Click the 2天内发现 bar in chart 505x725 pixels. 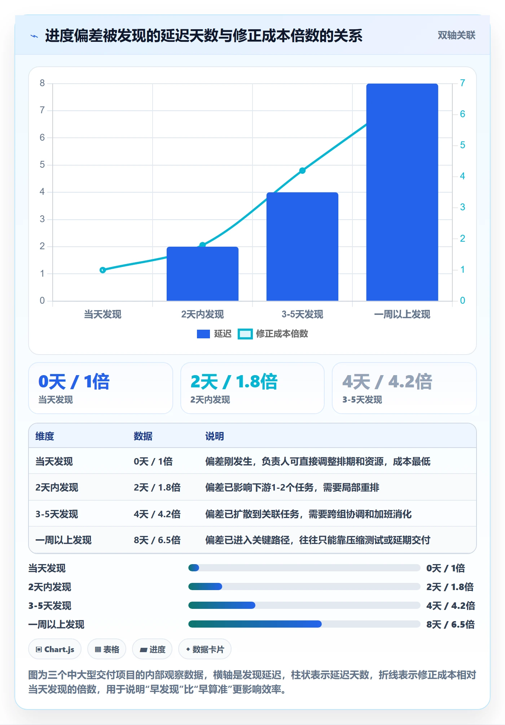(x=202, y=274)
